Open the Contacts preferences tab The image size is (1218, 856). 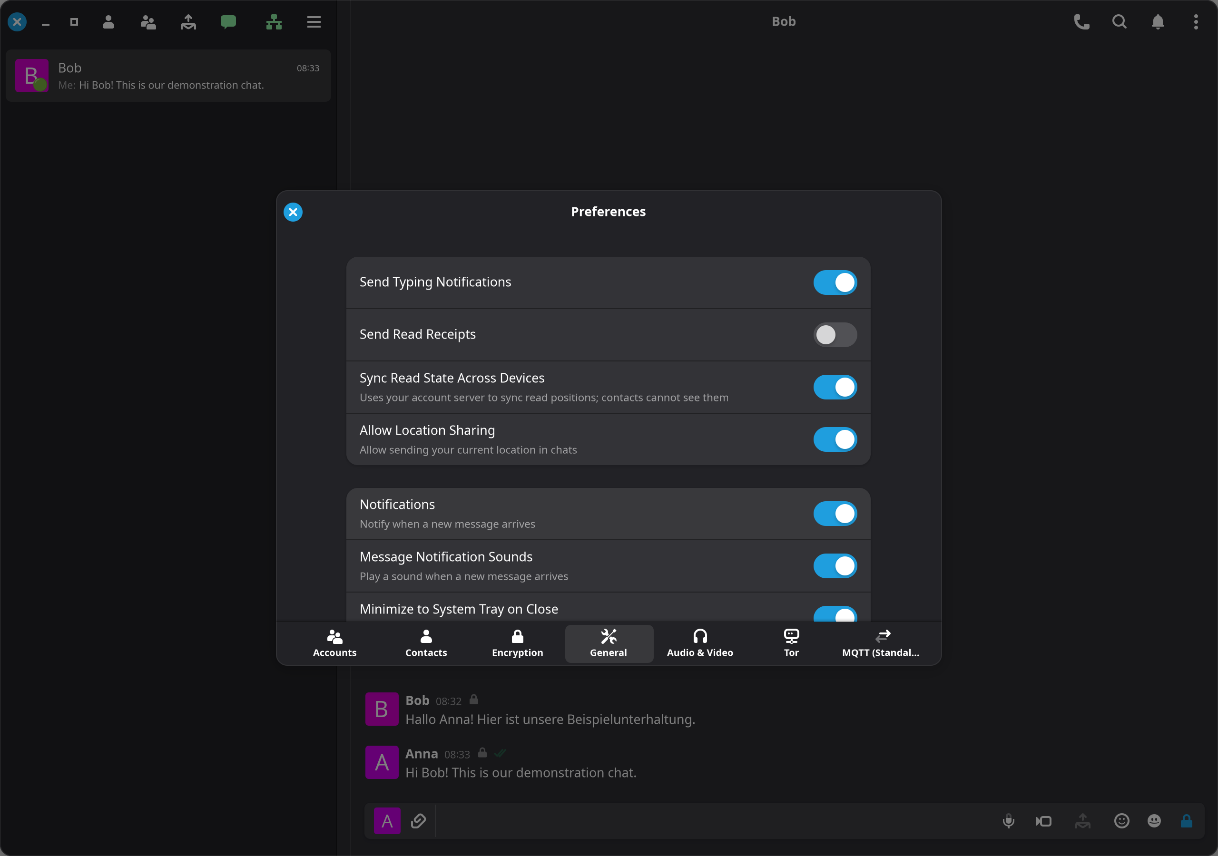[x=426, y=643]
